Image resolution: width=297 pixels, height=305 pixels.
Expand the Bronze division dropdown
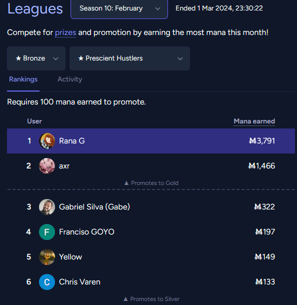[x=36, y=58]
